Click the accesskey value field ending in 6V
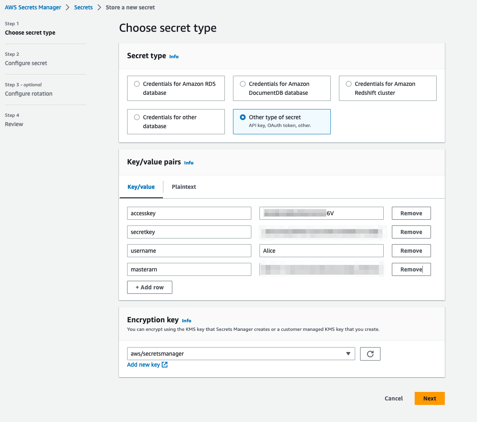 click(321, 213)
